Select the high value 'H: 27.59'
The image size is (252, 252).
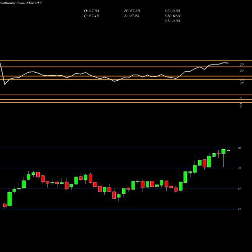coord(132,11)
